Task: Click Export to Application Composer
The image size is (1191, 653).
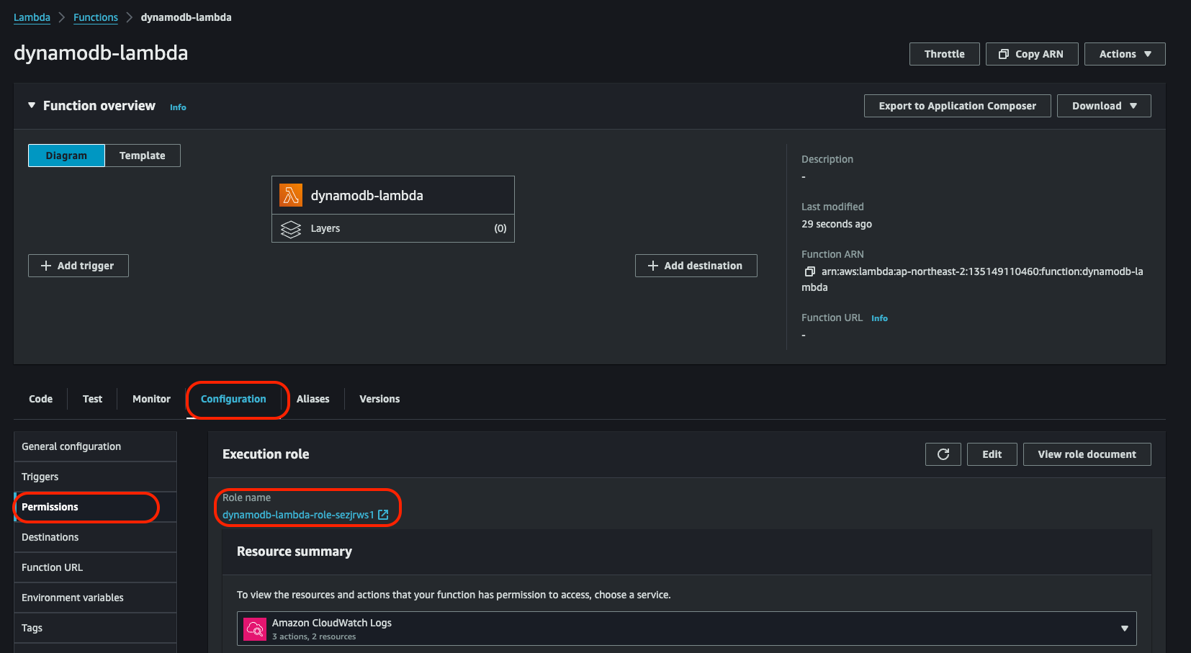Action: [958, 106]
